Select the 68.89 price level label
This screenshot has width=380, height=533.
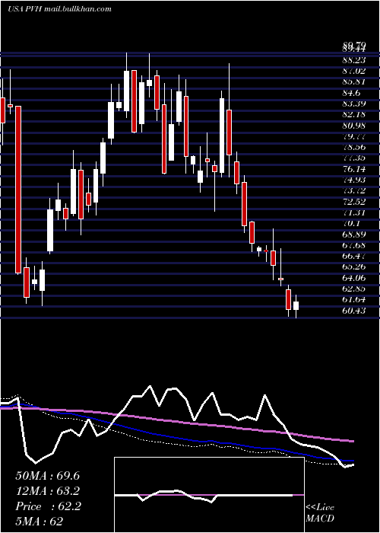[x=354, y=235]
